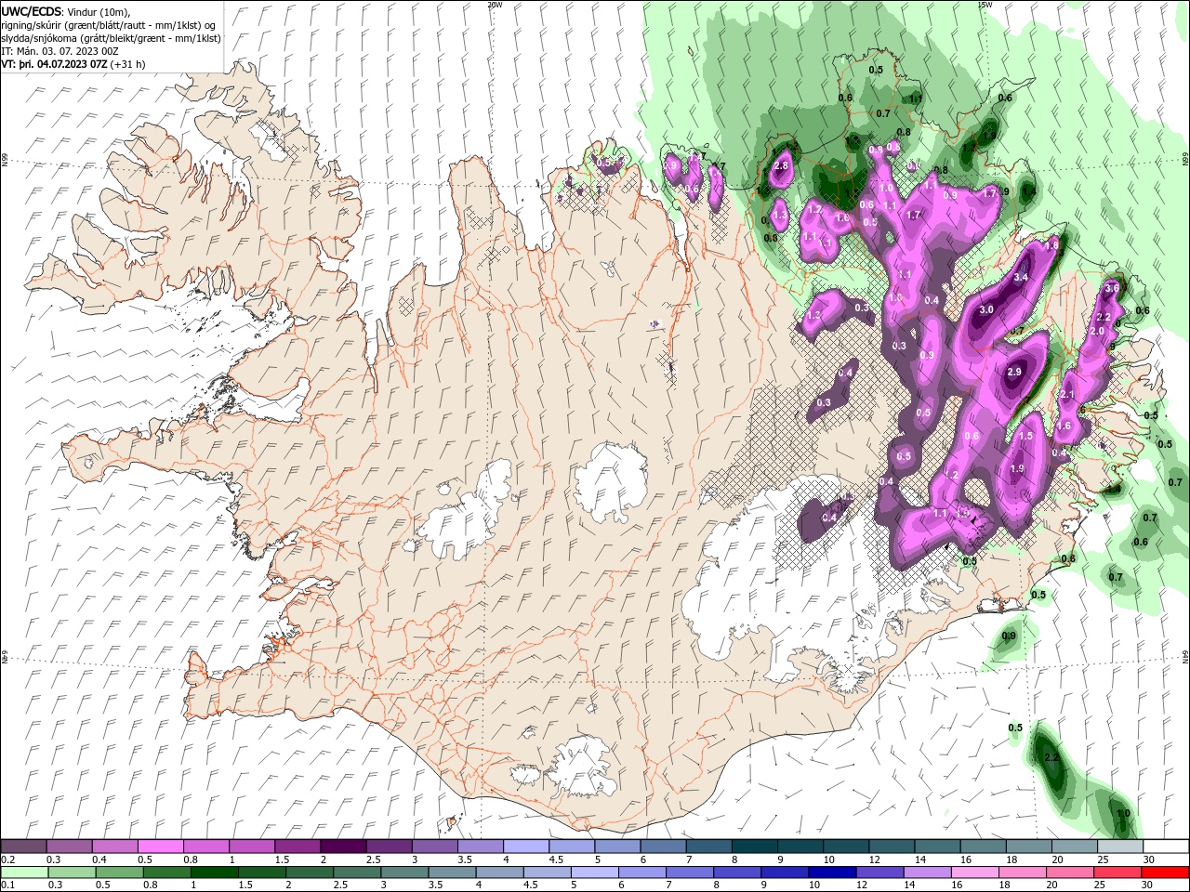Viewport: 1190px width, 892px height.
Task: Click the 2.8 value in the northern snow patch
Action: [x=781, y=165]
